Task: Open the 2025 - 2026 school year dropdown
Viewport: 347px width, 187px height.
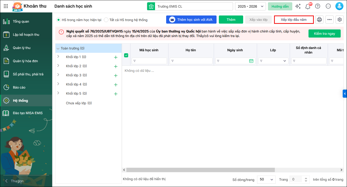Action: click(x=250, y=6)
